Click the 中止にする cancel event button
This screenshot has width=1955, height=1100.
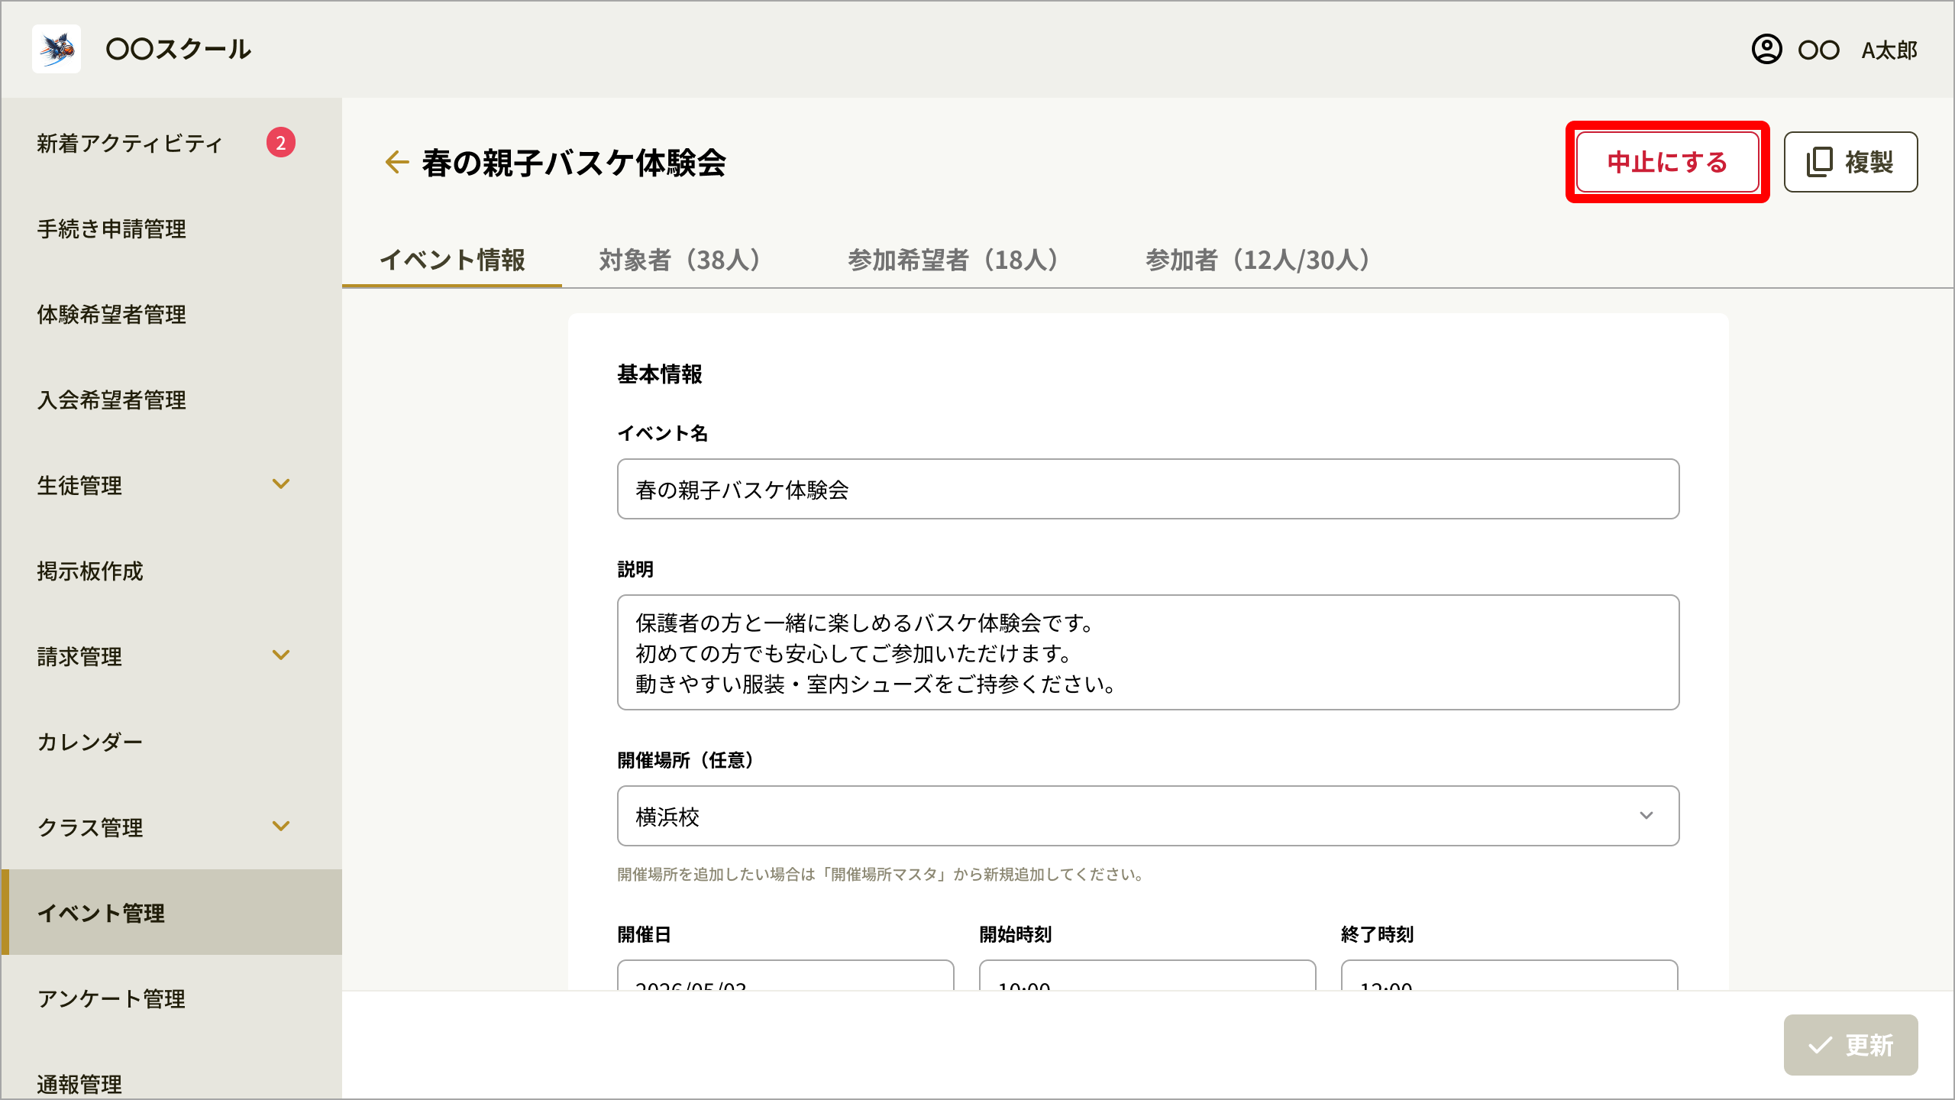(x=1667, y=162)
